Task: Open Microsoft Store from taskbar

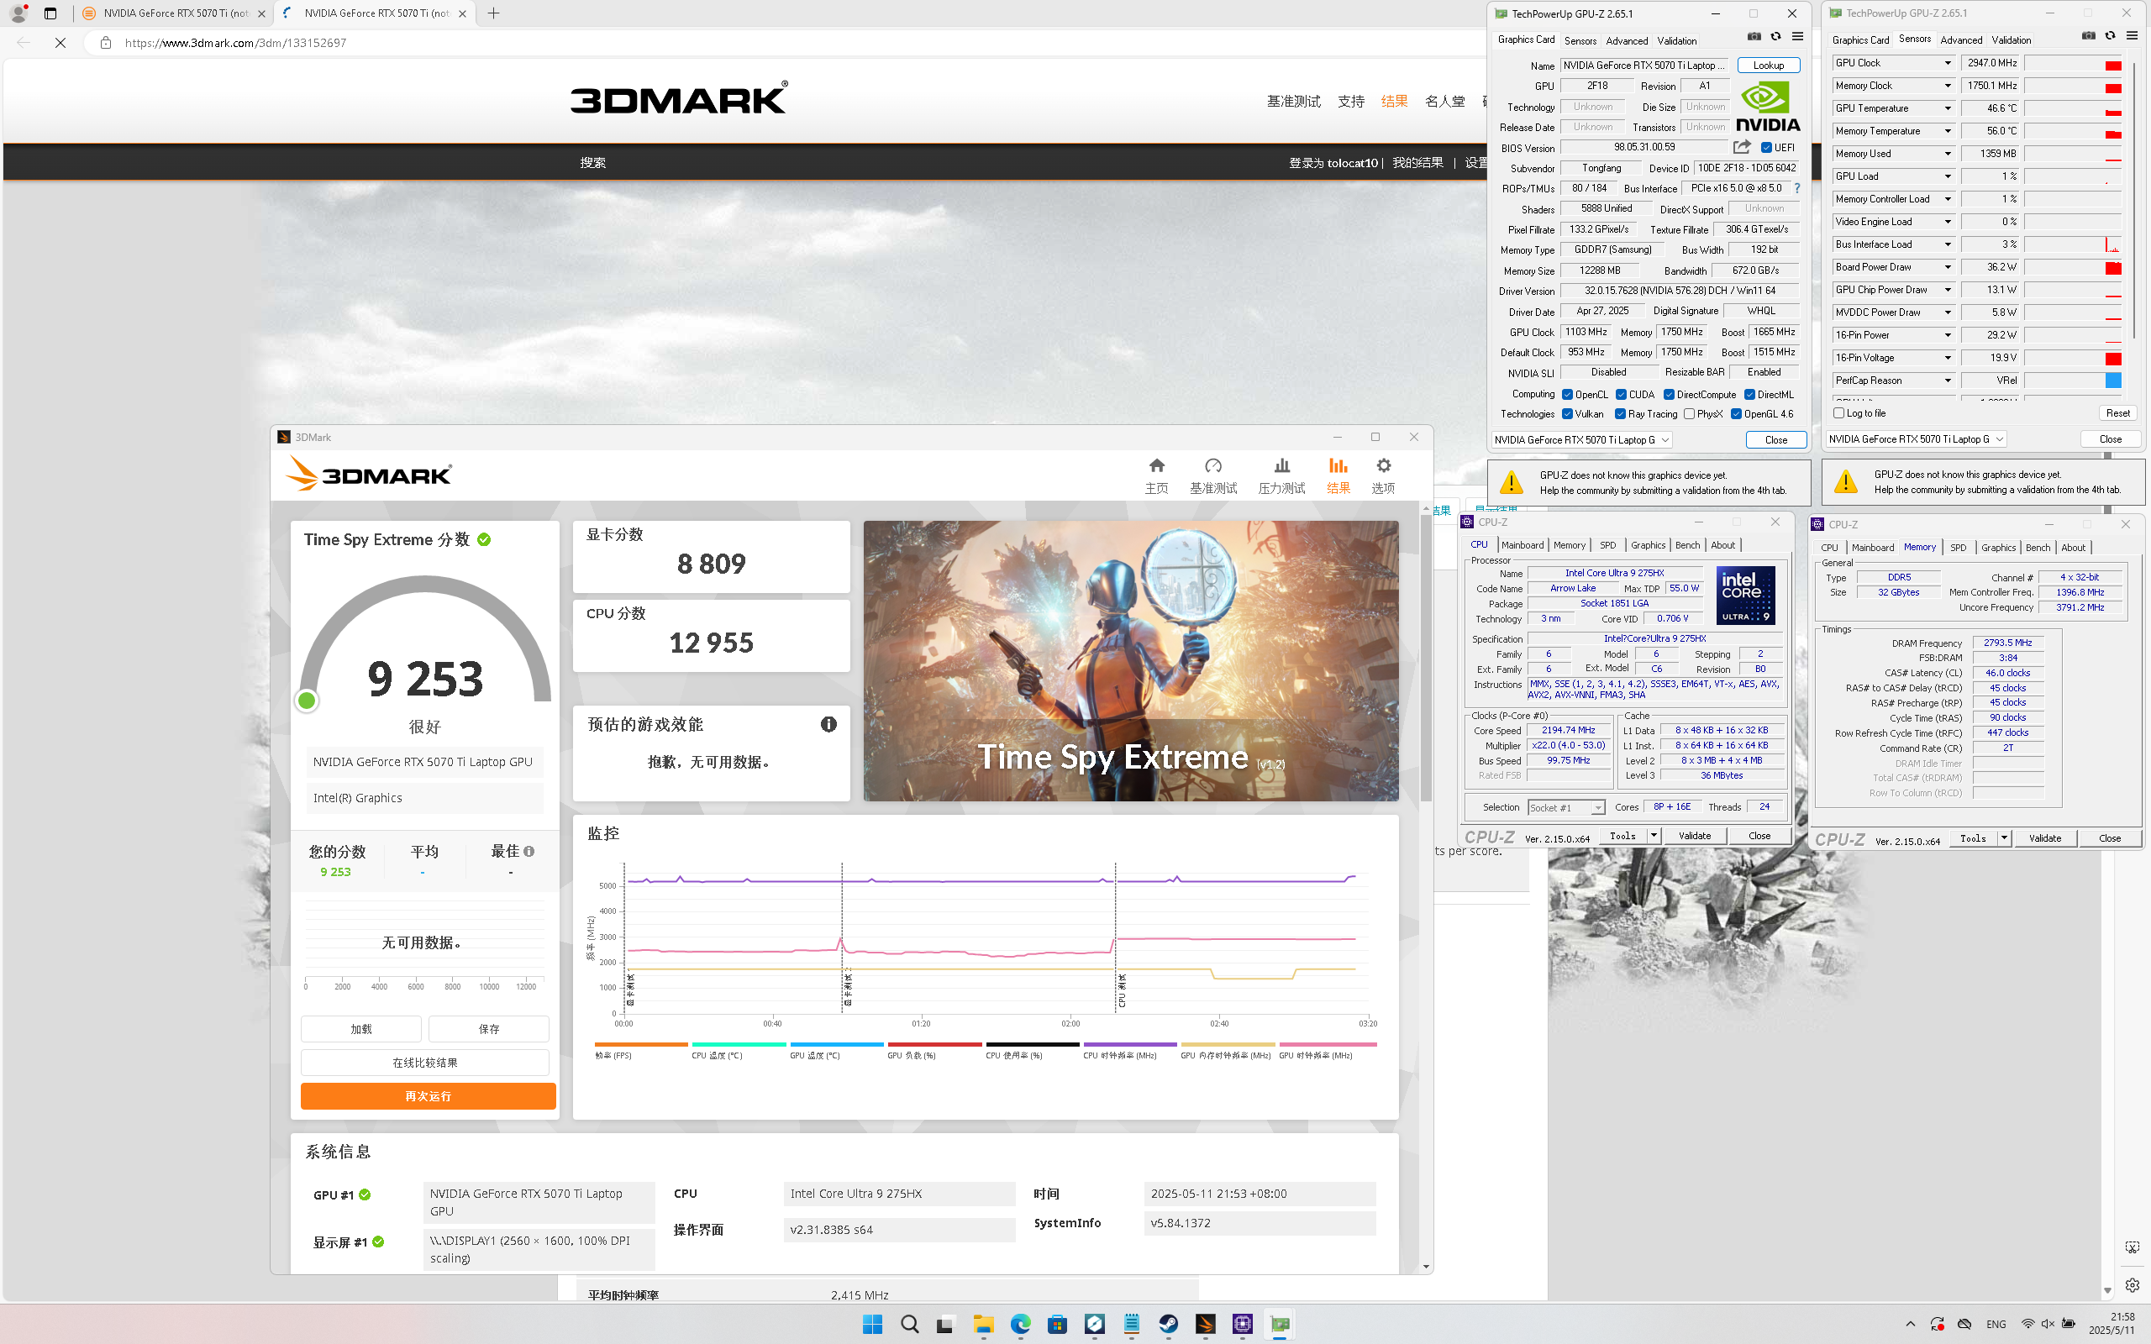Action: click(1057, 1324)
